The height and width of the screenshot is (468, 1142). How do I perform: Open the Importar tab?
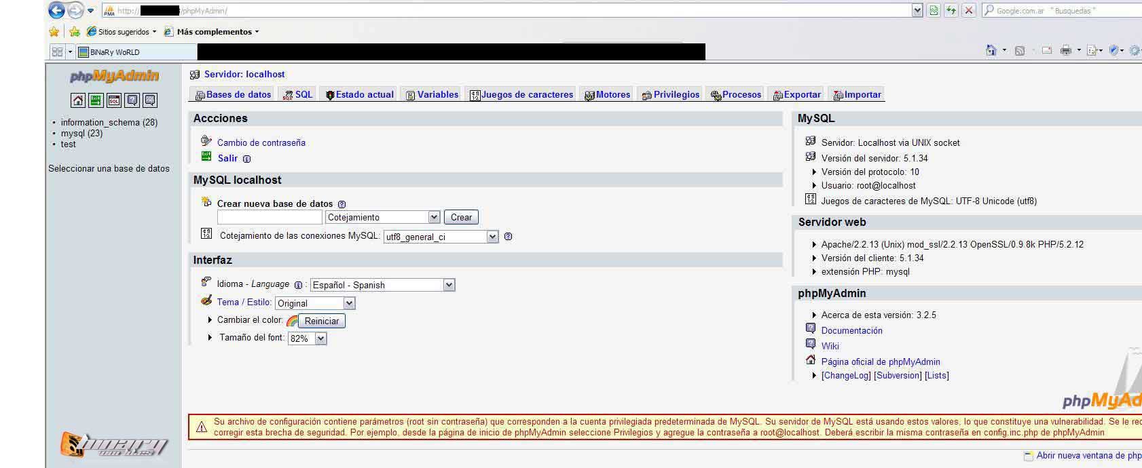[858, 94]
